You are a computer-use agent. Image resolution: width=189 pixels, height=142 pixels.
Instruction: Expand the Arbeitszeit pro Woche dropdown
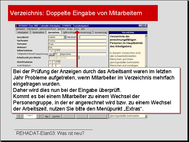coord(78,58)
